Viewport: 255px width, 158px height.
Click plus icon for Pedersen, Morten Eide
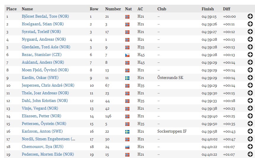pyautogui.click(x=250, y=154)
